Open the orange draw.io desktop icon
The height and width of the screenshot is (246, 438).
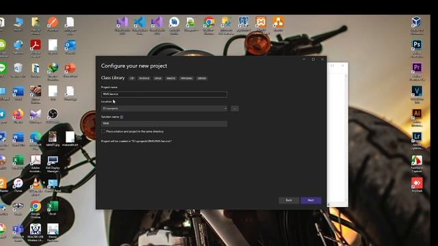pyautogui.click(x=278, y=24)
